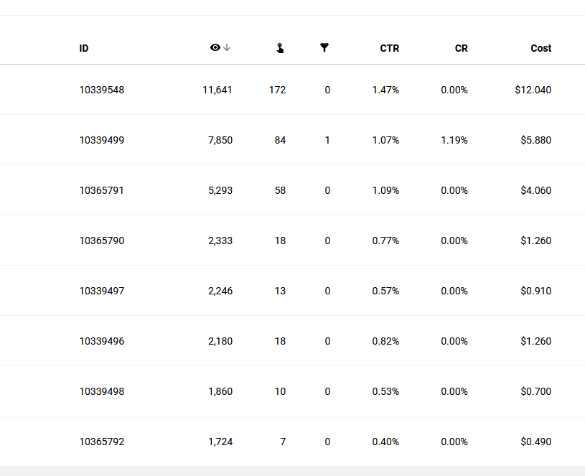Screen dimensions: 585x476
Task: Click the 10339498 row ID
Action: click(102, 391)
